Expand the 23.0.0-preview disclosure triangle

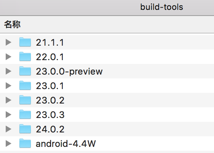point(8,71)
